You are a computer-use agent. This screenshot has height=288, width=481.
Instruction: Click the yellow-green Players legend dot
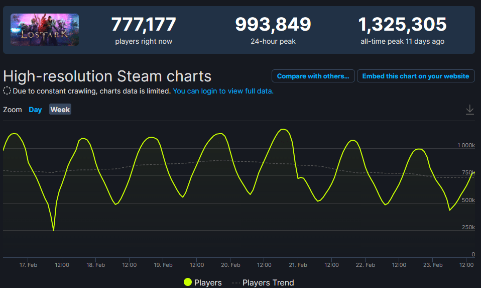pyautogui.click(x=188, y=282)
